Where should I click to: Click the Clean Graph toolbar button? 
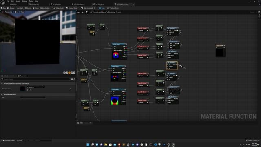click(x=59, y=8)
